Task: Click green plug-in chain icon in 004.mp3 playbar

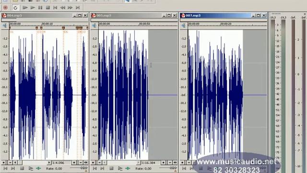Action: (38, 168)
